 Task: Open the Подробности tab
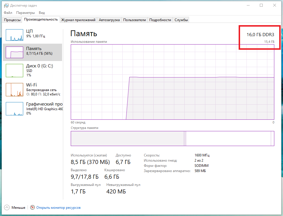click(160, 20)
